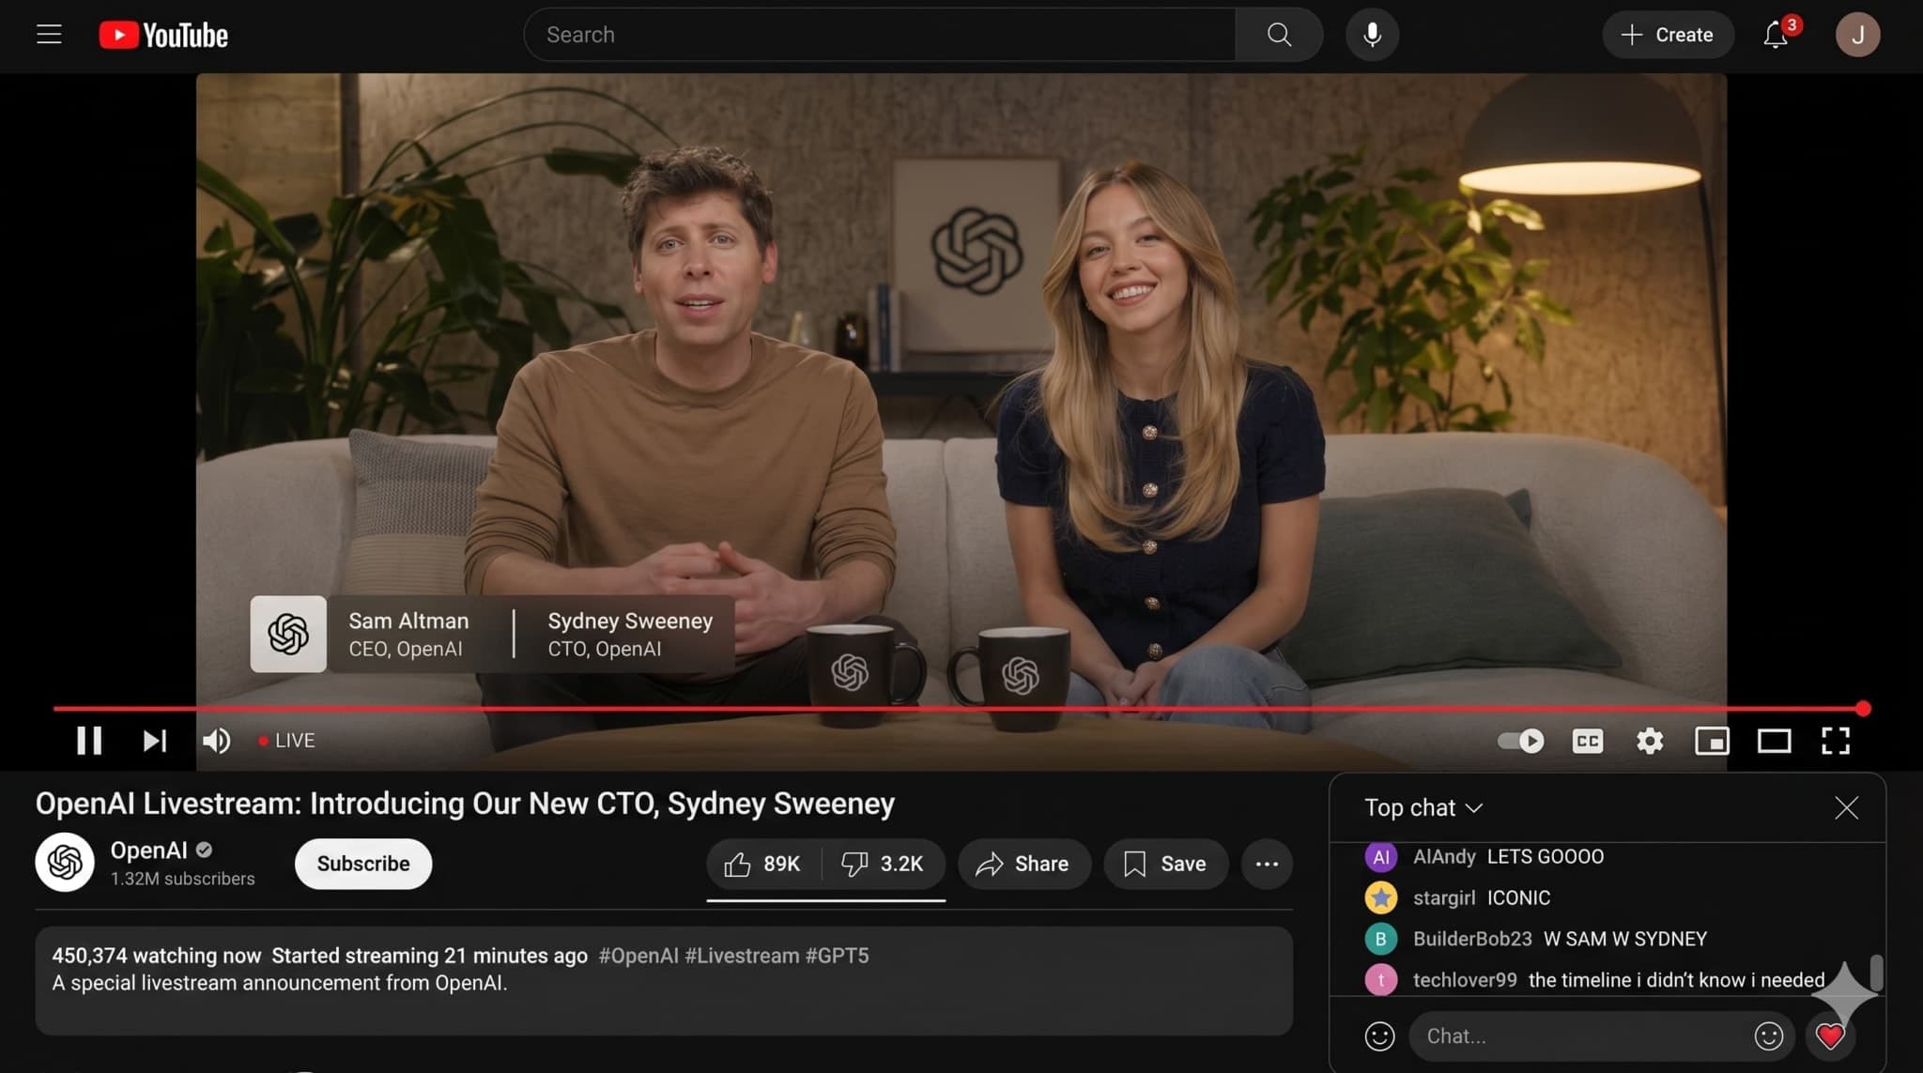Open the guide with the hamburger menu
Viewport: 1923px width, 1073px height.
point(48,34)
